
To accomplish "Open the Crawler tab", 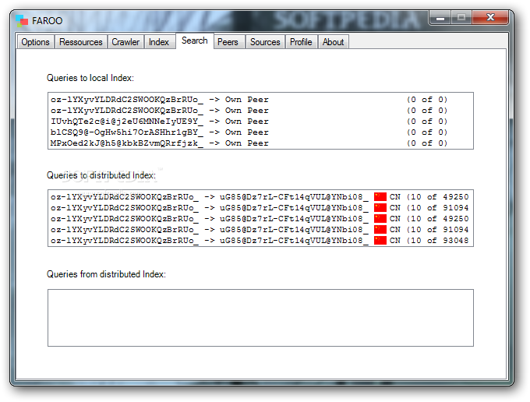I will pyautogui.click(x=125, y=42).
